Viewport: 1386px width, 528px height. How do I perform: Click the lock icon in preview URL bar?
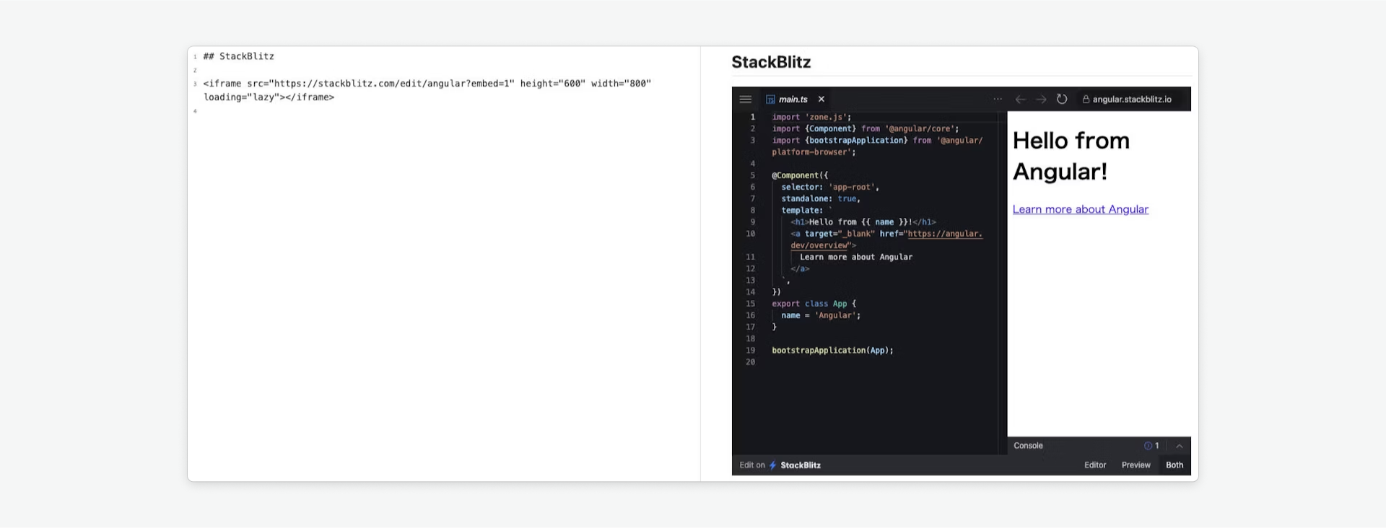[x=1085, y=100]
